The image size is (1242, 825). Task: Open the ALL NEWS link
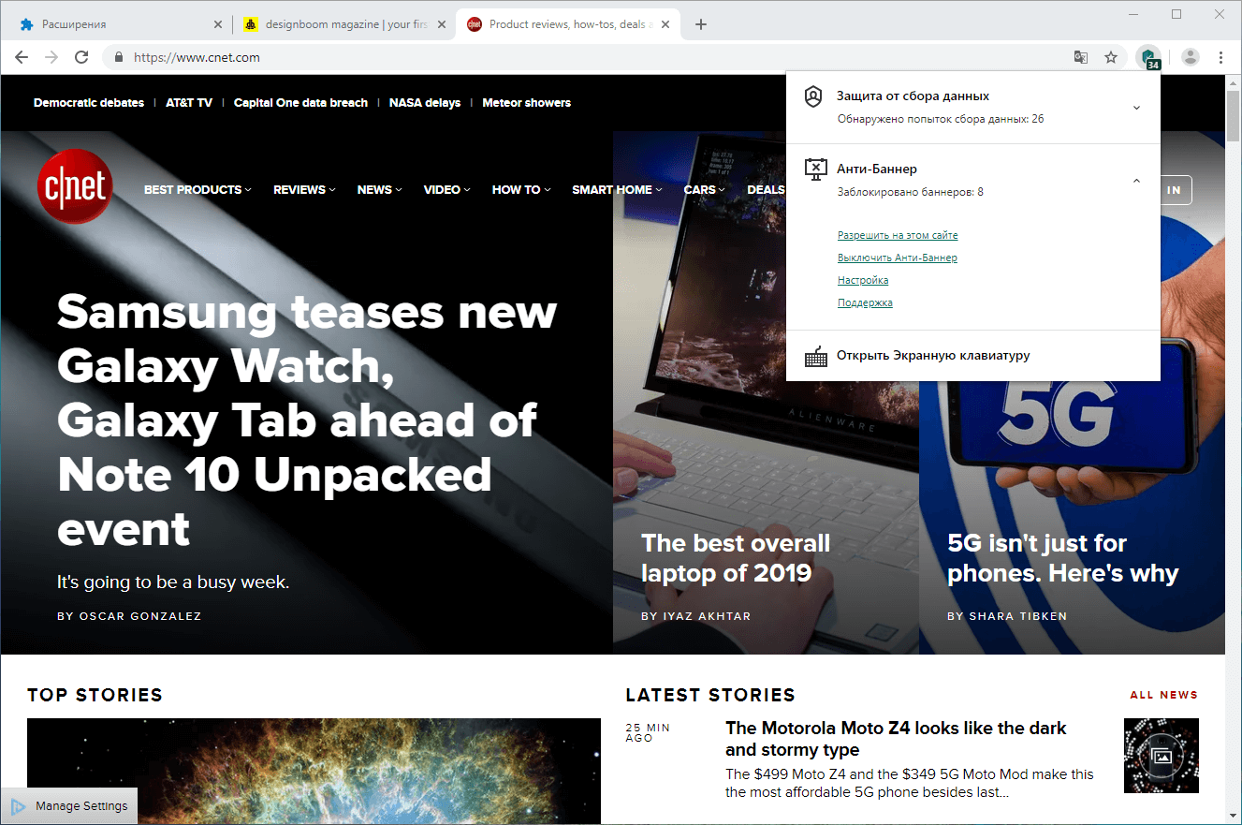1163,695
